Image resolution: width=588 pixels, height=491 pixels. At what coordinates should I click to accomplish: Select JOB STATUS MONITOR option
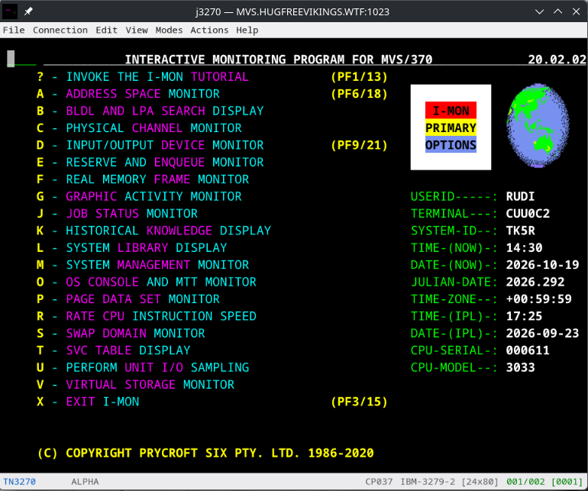[131, 214]
